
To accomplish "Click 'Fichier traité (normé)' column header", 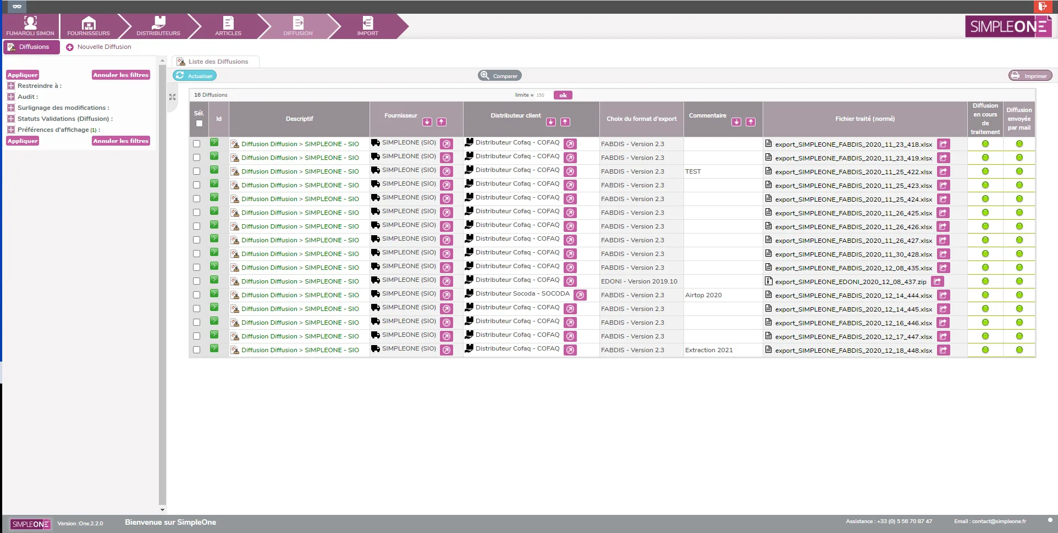I will point(865,119).
